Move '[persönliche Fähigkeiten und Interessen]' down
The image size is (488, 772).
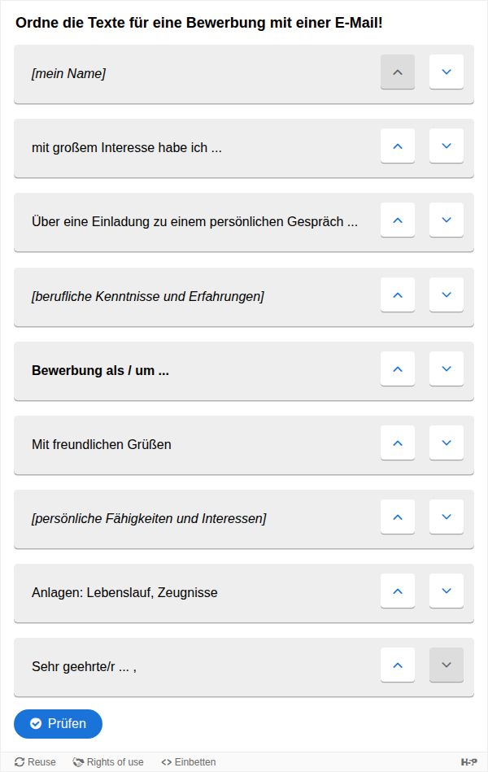click(447, 517)
